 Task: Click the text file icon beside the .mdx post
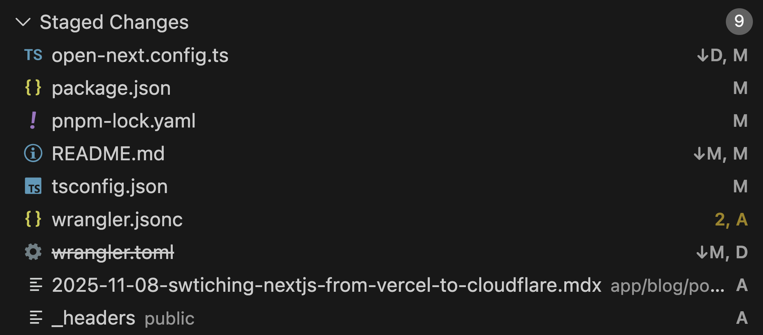(36, 285)
